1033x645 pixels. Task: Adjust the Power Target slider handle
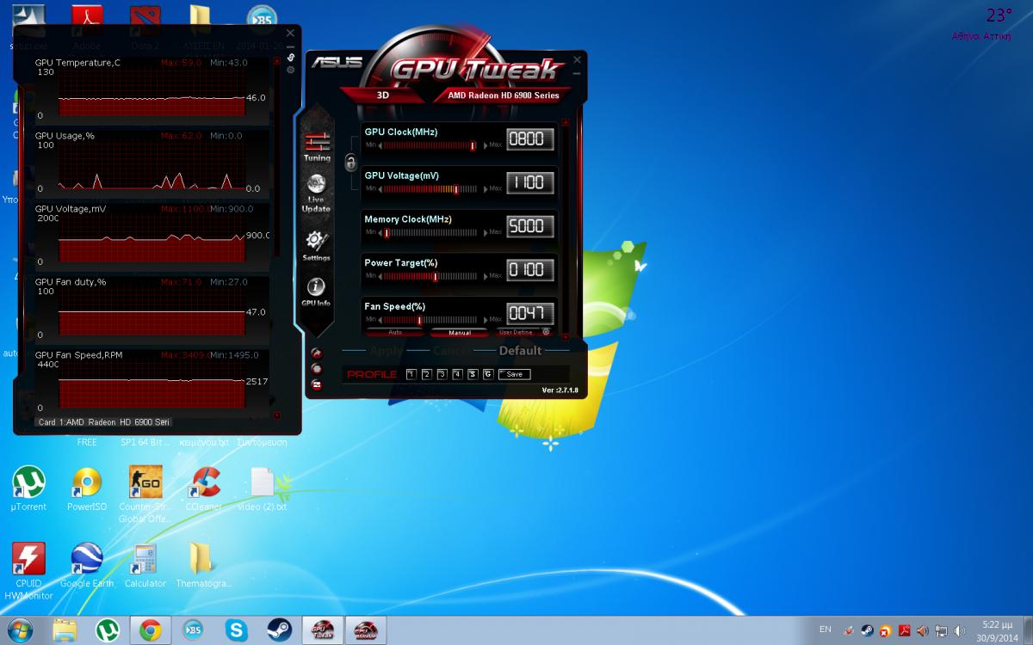tap(436, 276)
